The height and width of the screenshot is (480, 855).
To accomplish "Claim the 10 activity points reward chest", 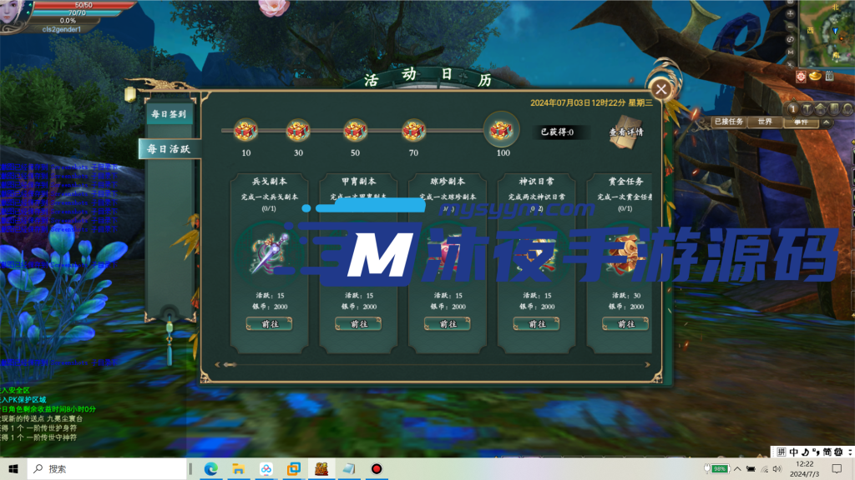I will 246,131.
